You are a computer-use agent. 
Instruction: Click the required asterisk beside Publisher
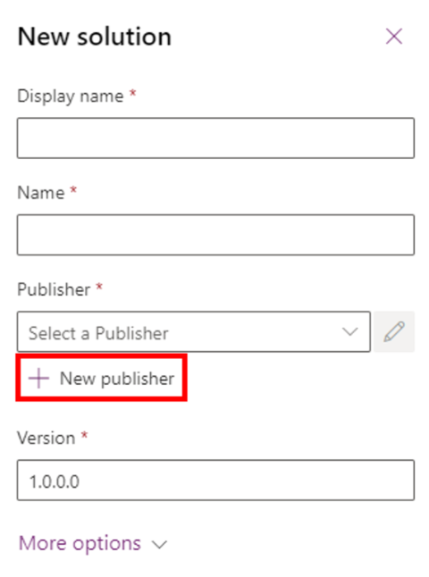[99, 287]
